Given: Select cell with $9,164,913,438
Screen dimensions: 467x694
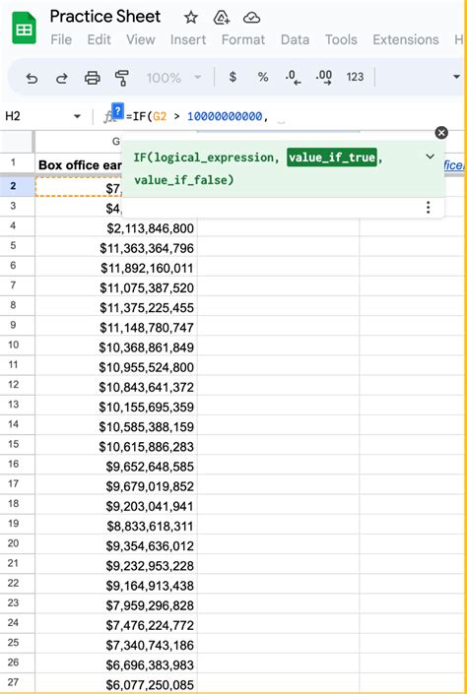Looking at the screenshot, I should pos(116,584).
